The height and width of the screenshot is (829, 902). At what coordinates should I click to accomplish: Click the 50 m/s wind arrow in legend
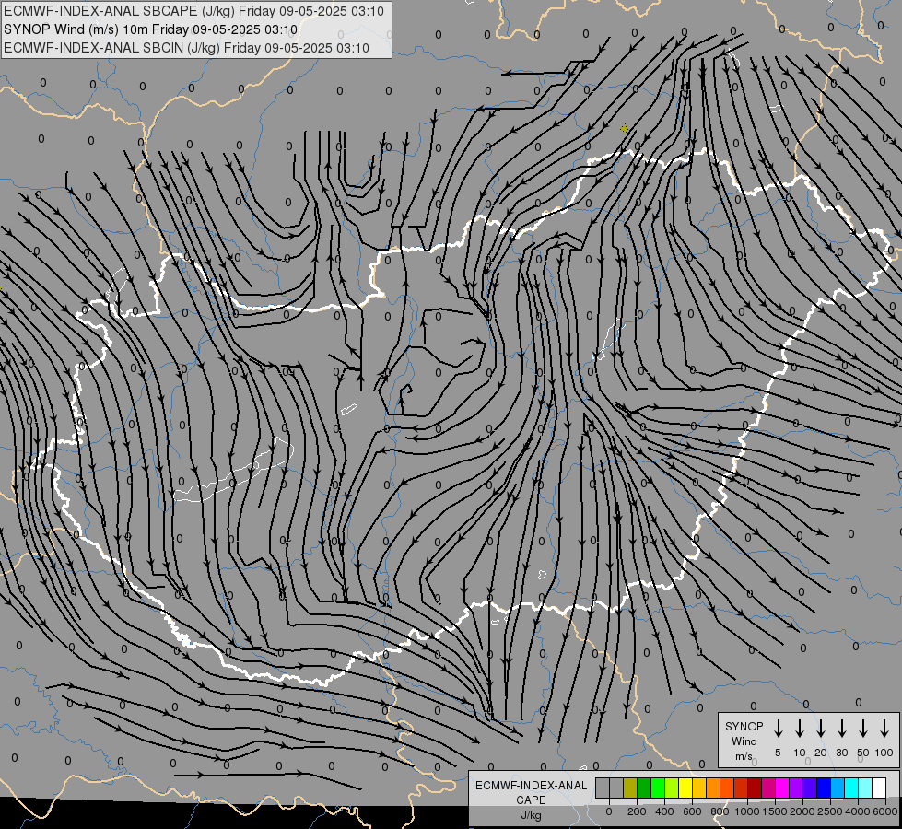click(863, 729)
